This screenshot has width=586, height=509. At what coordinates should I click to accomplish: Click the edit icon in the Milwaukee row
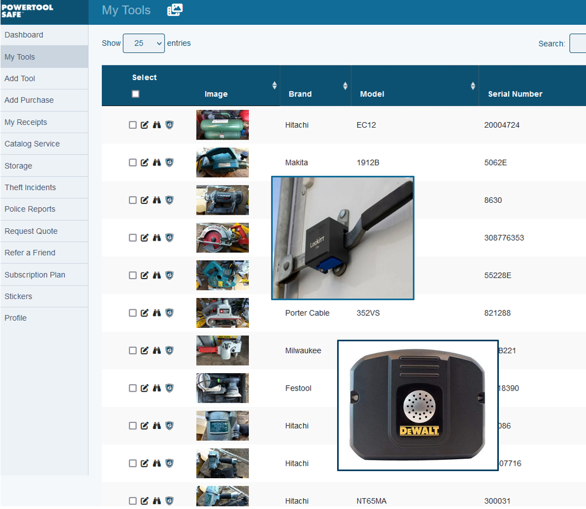144,351
